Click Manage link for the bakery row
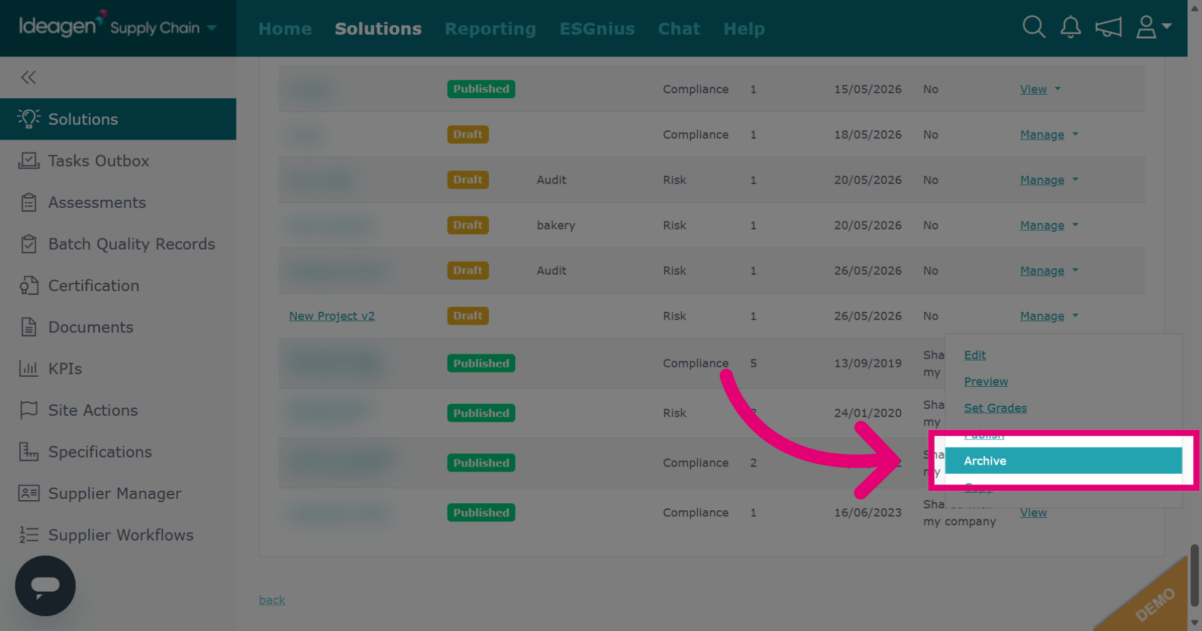Screen dimensions: 1202x631 1042,225
